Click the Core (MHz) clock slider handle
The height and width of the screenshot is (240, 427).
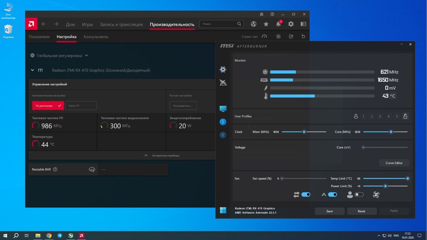(391, 132)
